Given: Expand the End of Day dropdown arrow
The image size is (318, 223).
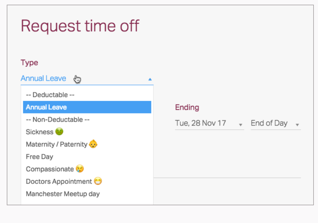Looking at the screenshot, I should click(297, 125).
